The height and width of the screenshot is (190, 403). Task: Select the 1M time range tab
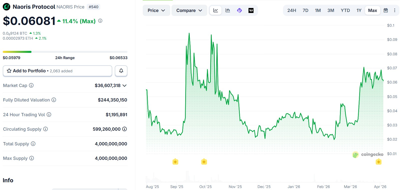318,10
